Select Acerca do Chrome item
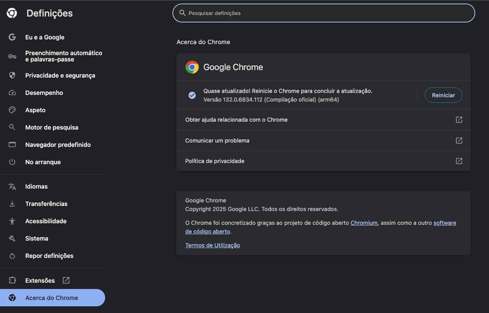Screen dimensions: 489x313 pyautogui.click(x=53, y=298)
